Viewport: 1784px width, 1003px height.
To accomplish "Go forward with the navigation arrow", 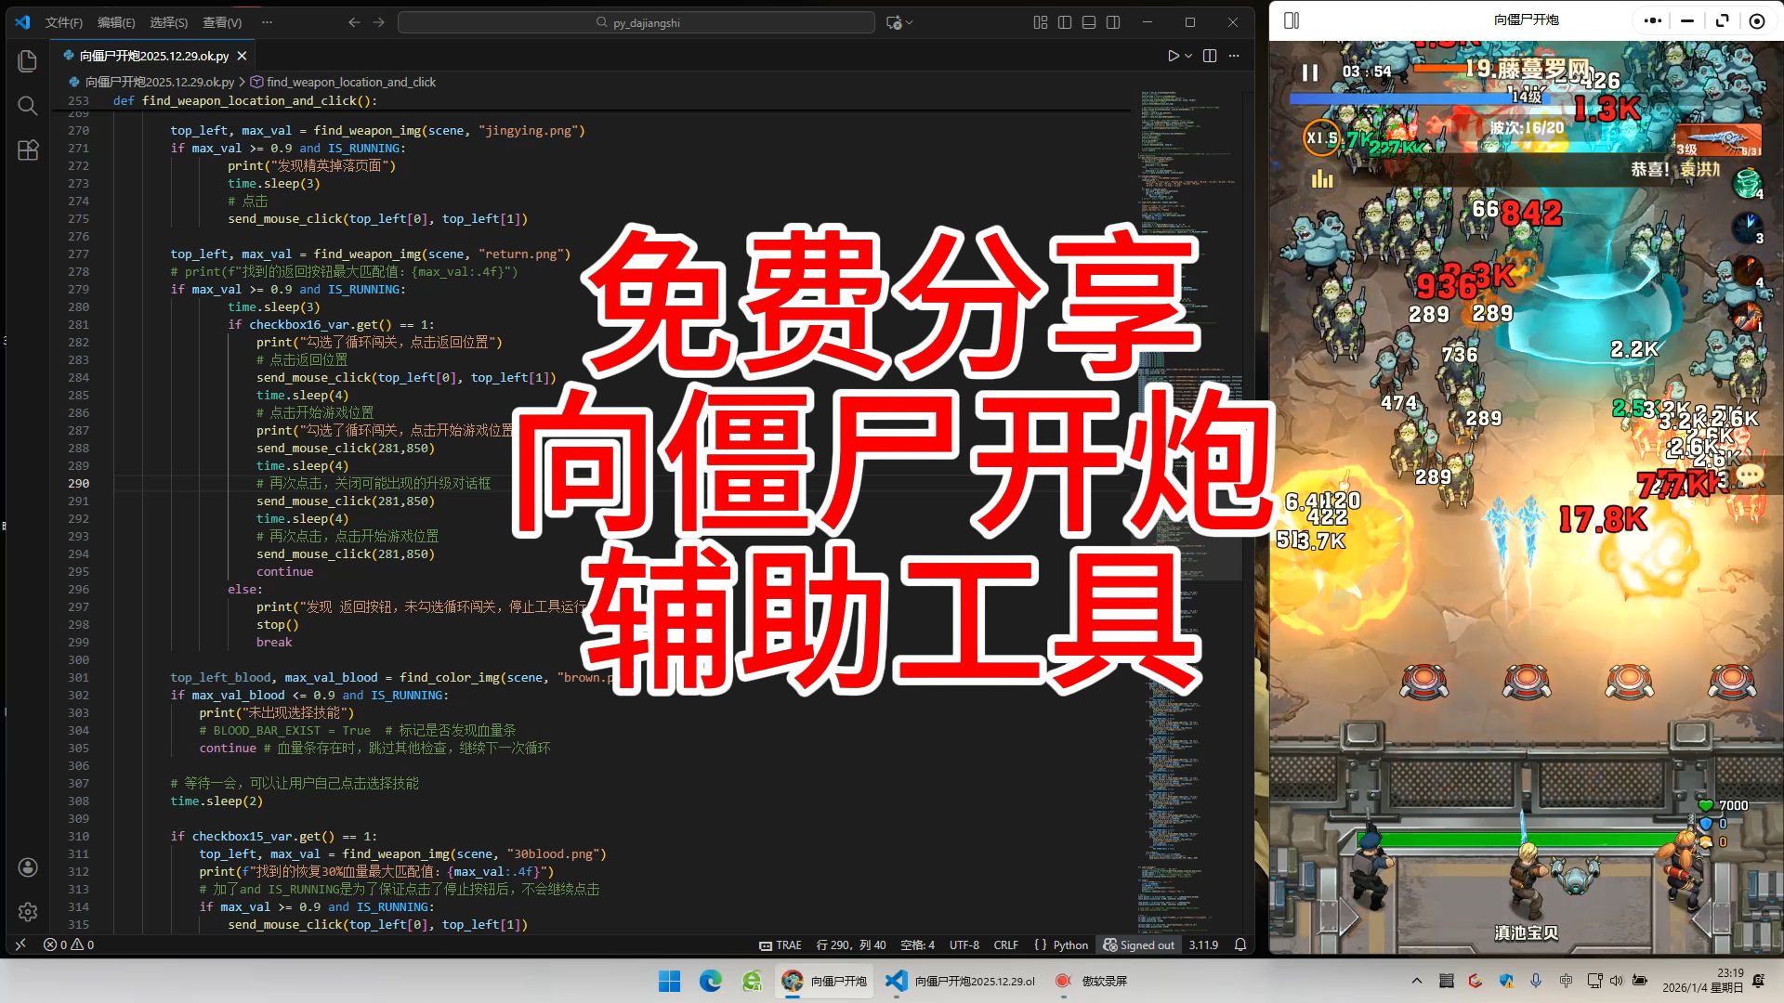I will click(378, 22).
